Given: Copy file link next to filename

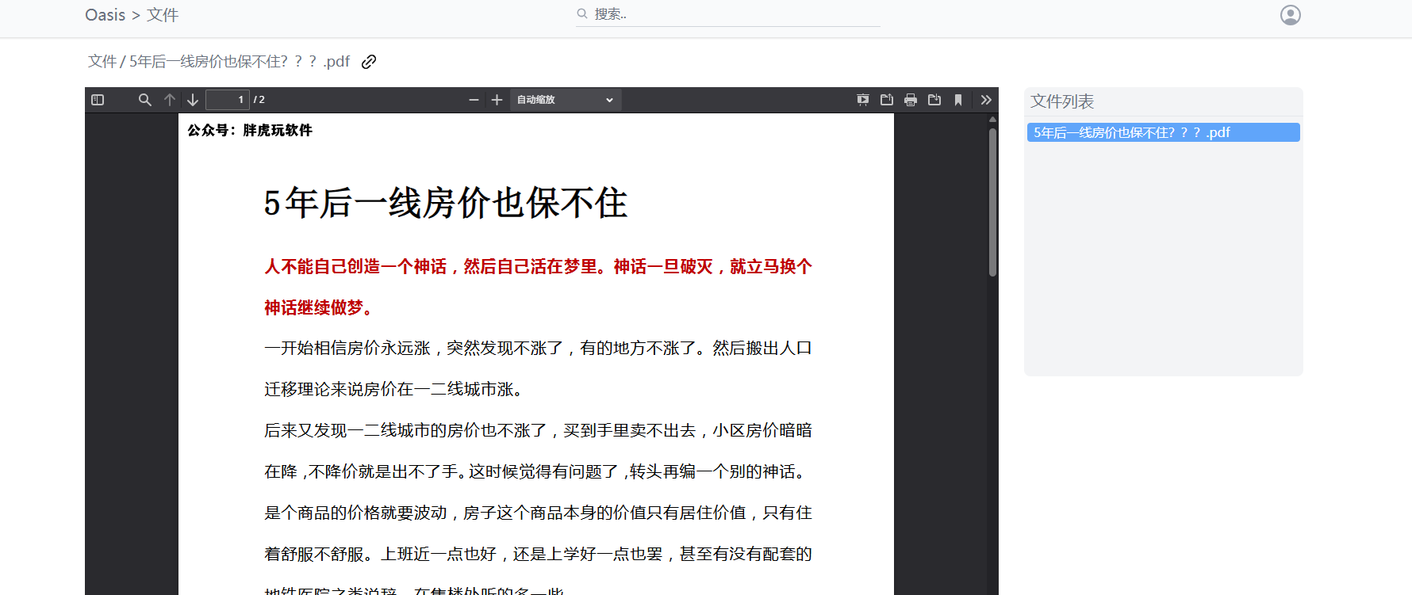Looking at the screenshot, I should click(x=369, y=62).
